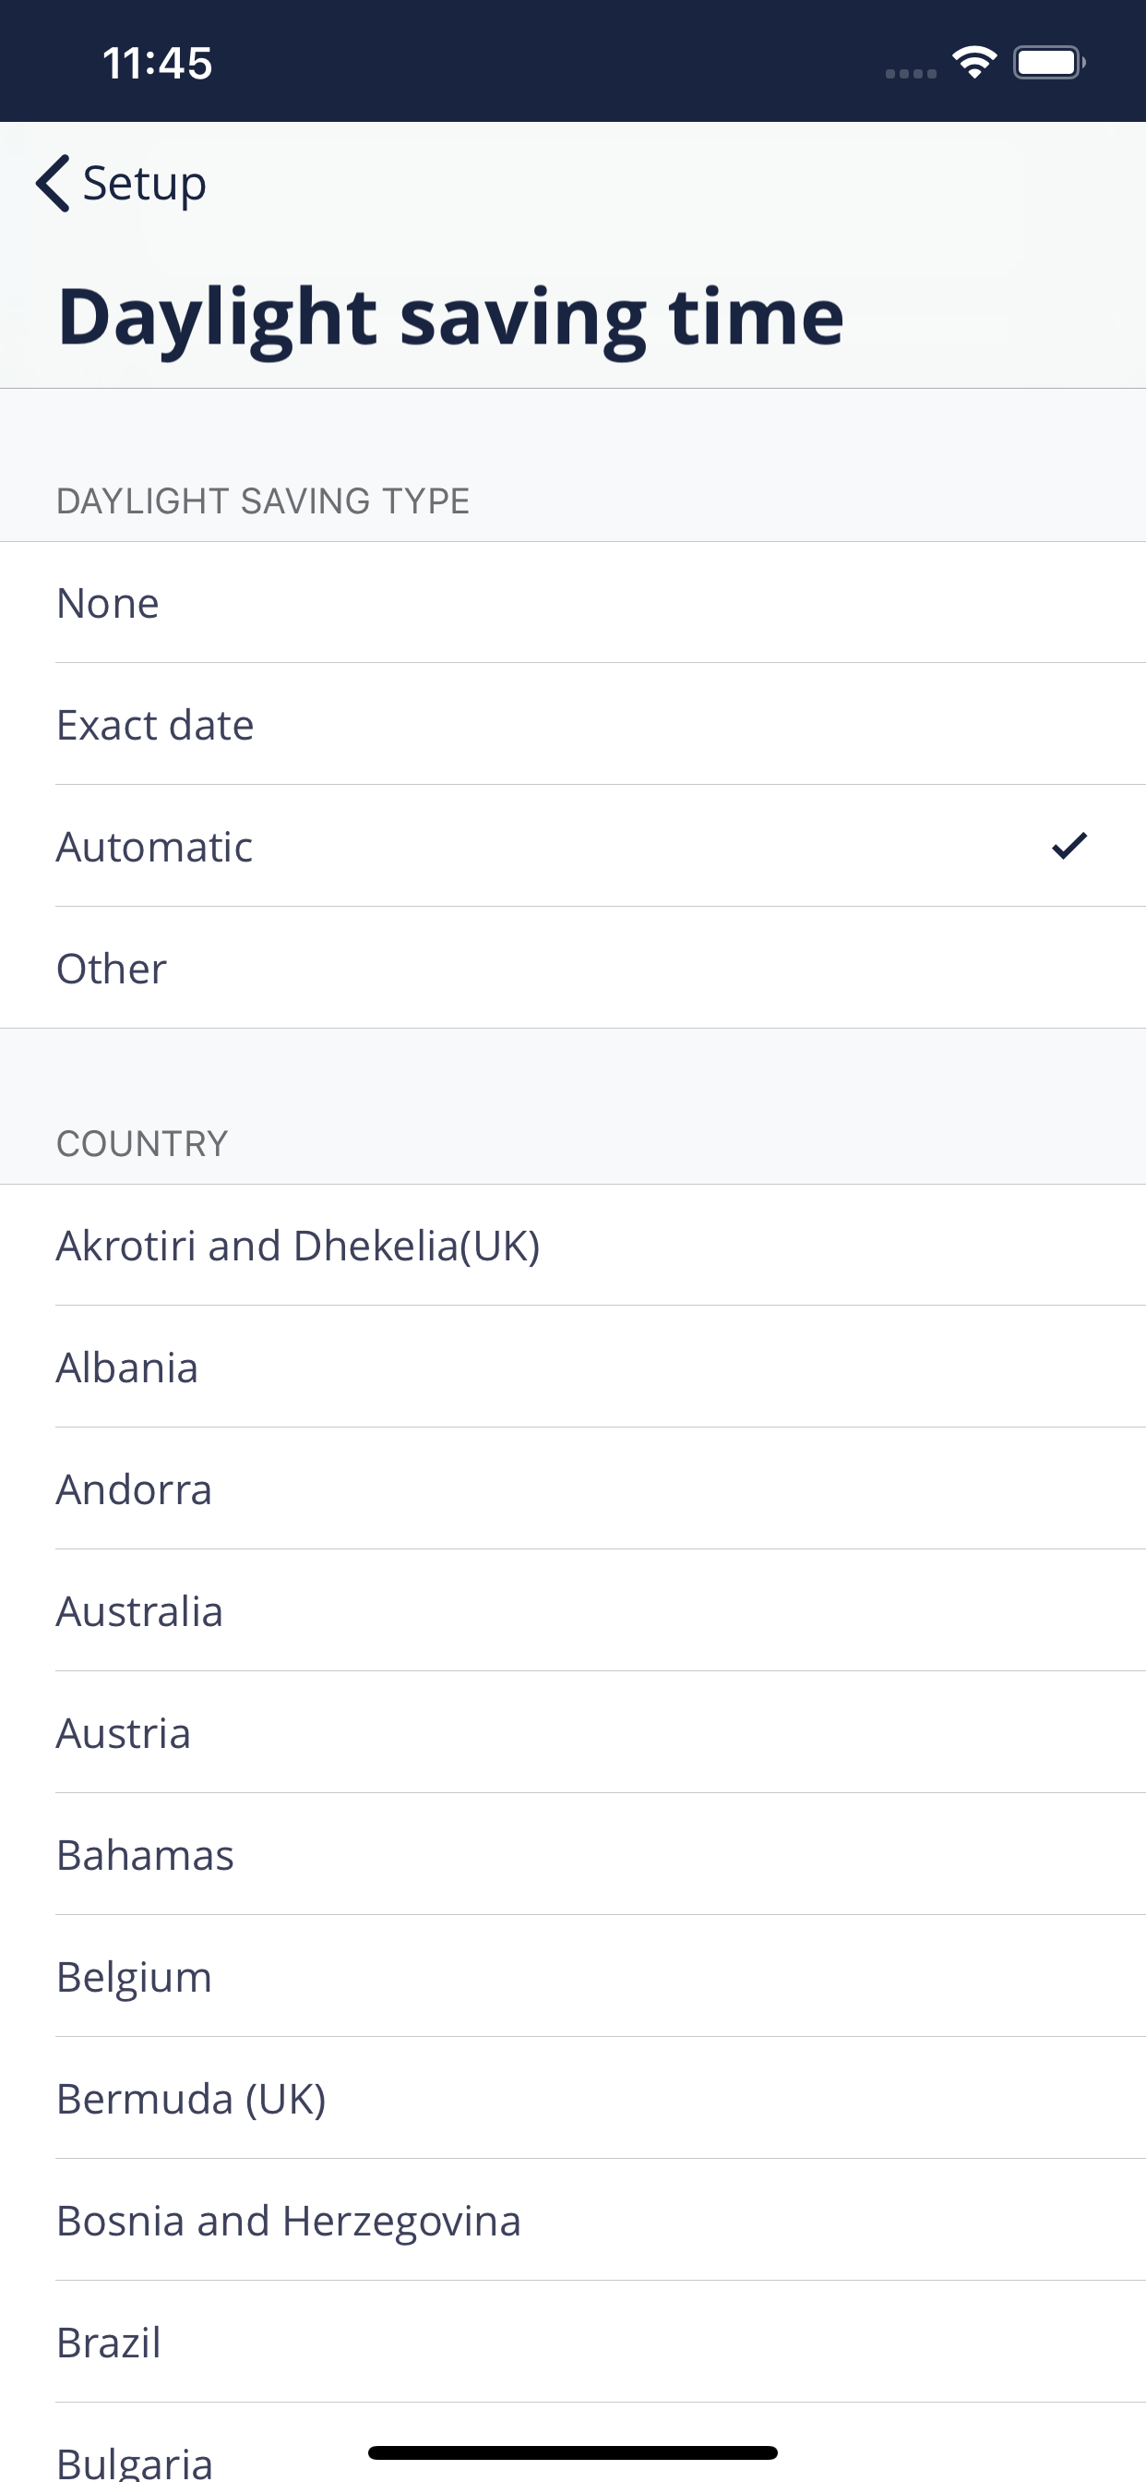Select Belgium as country
The height and width of the screenshot is (2482, 1146).
coord(573,1977)
